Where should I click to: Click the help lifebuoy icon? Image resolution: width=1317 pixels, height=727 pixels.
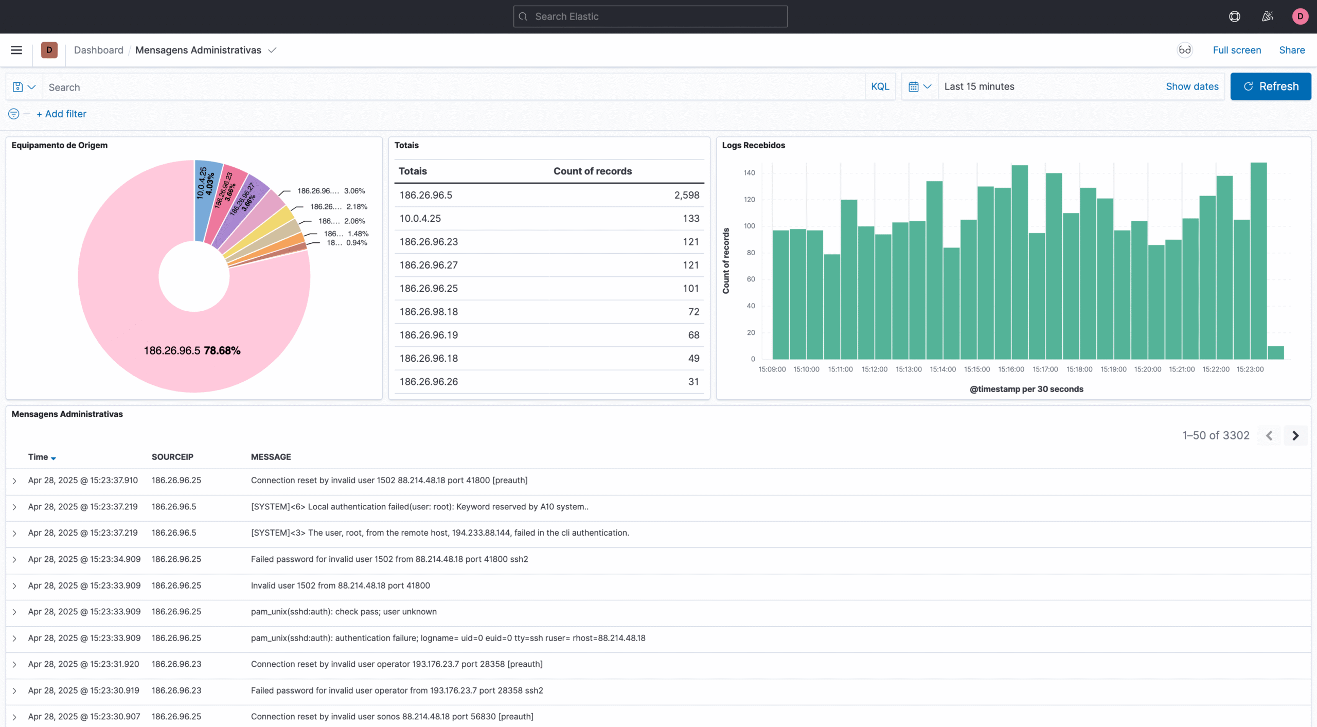coord(1234,16)
